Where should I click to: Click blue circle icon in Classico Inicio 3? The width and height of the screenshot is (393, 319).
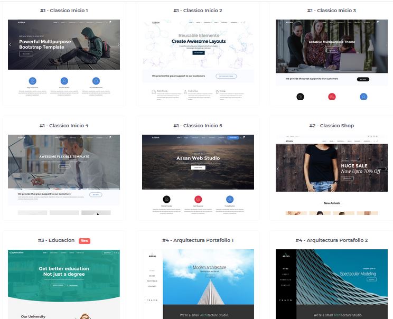[x=363, y=97]
